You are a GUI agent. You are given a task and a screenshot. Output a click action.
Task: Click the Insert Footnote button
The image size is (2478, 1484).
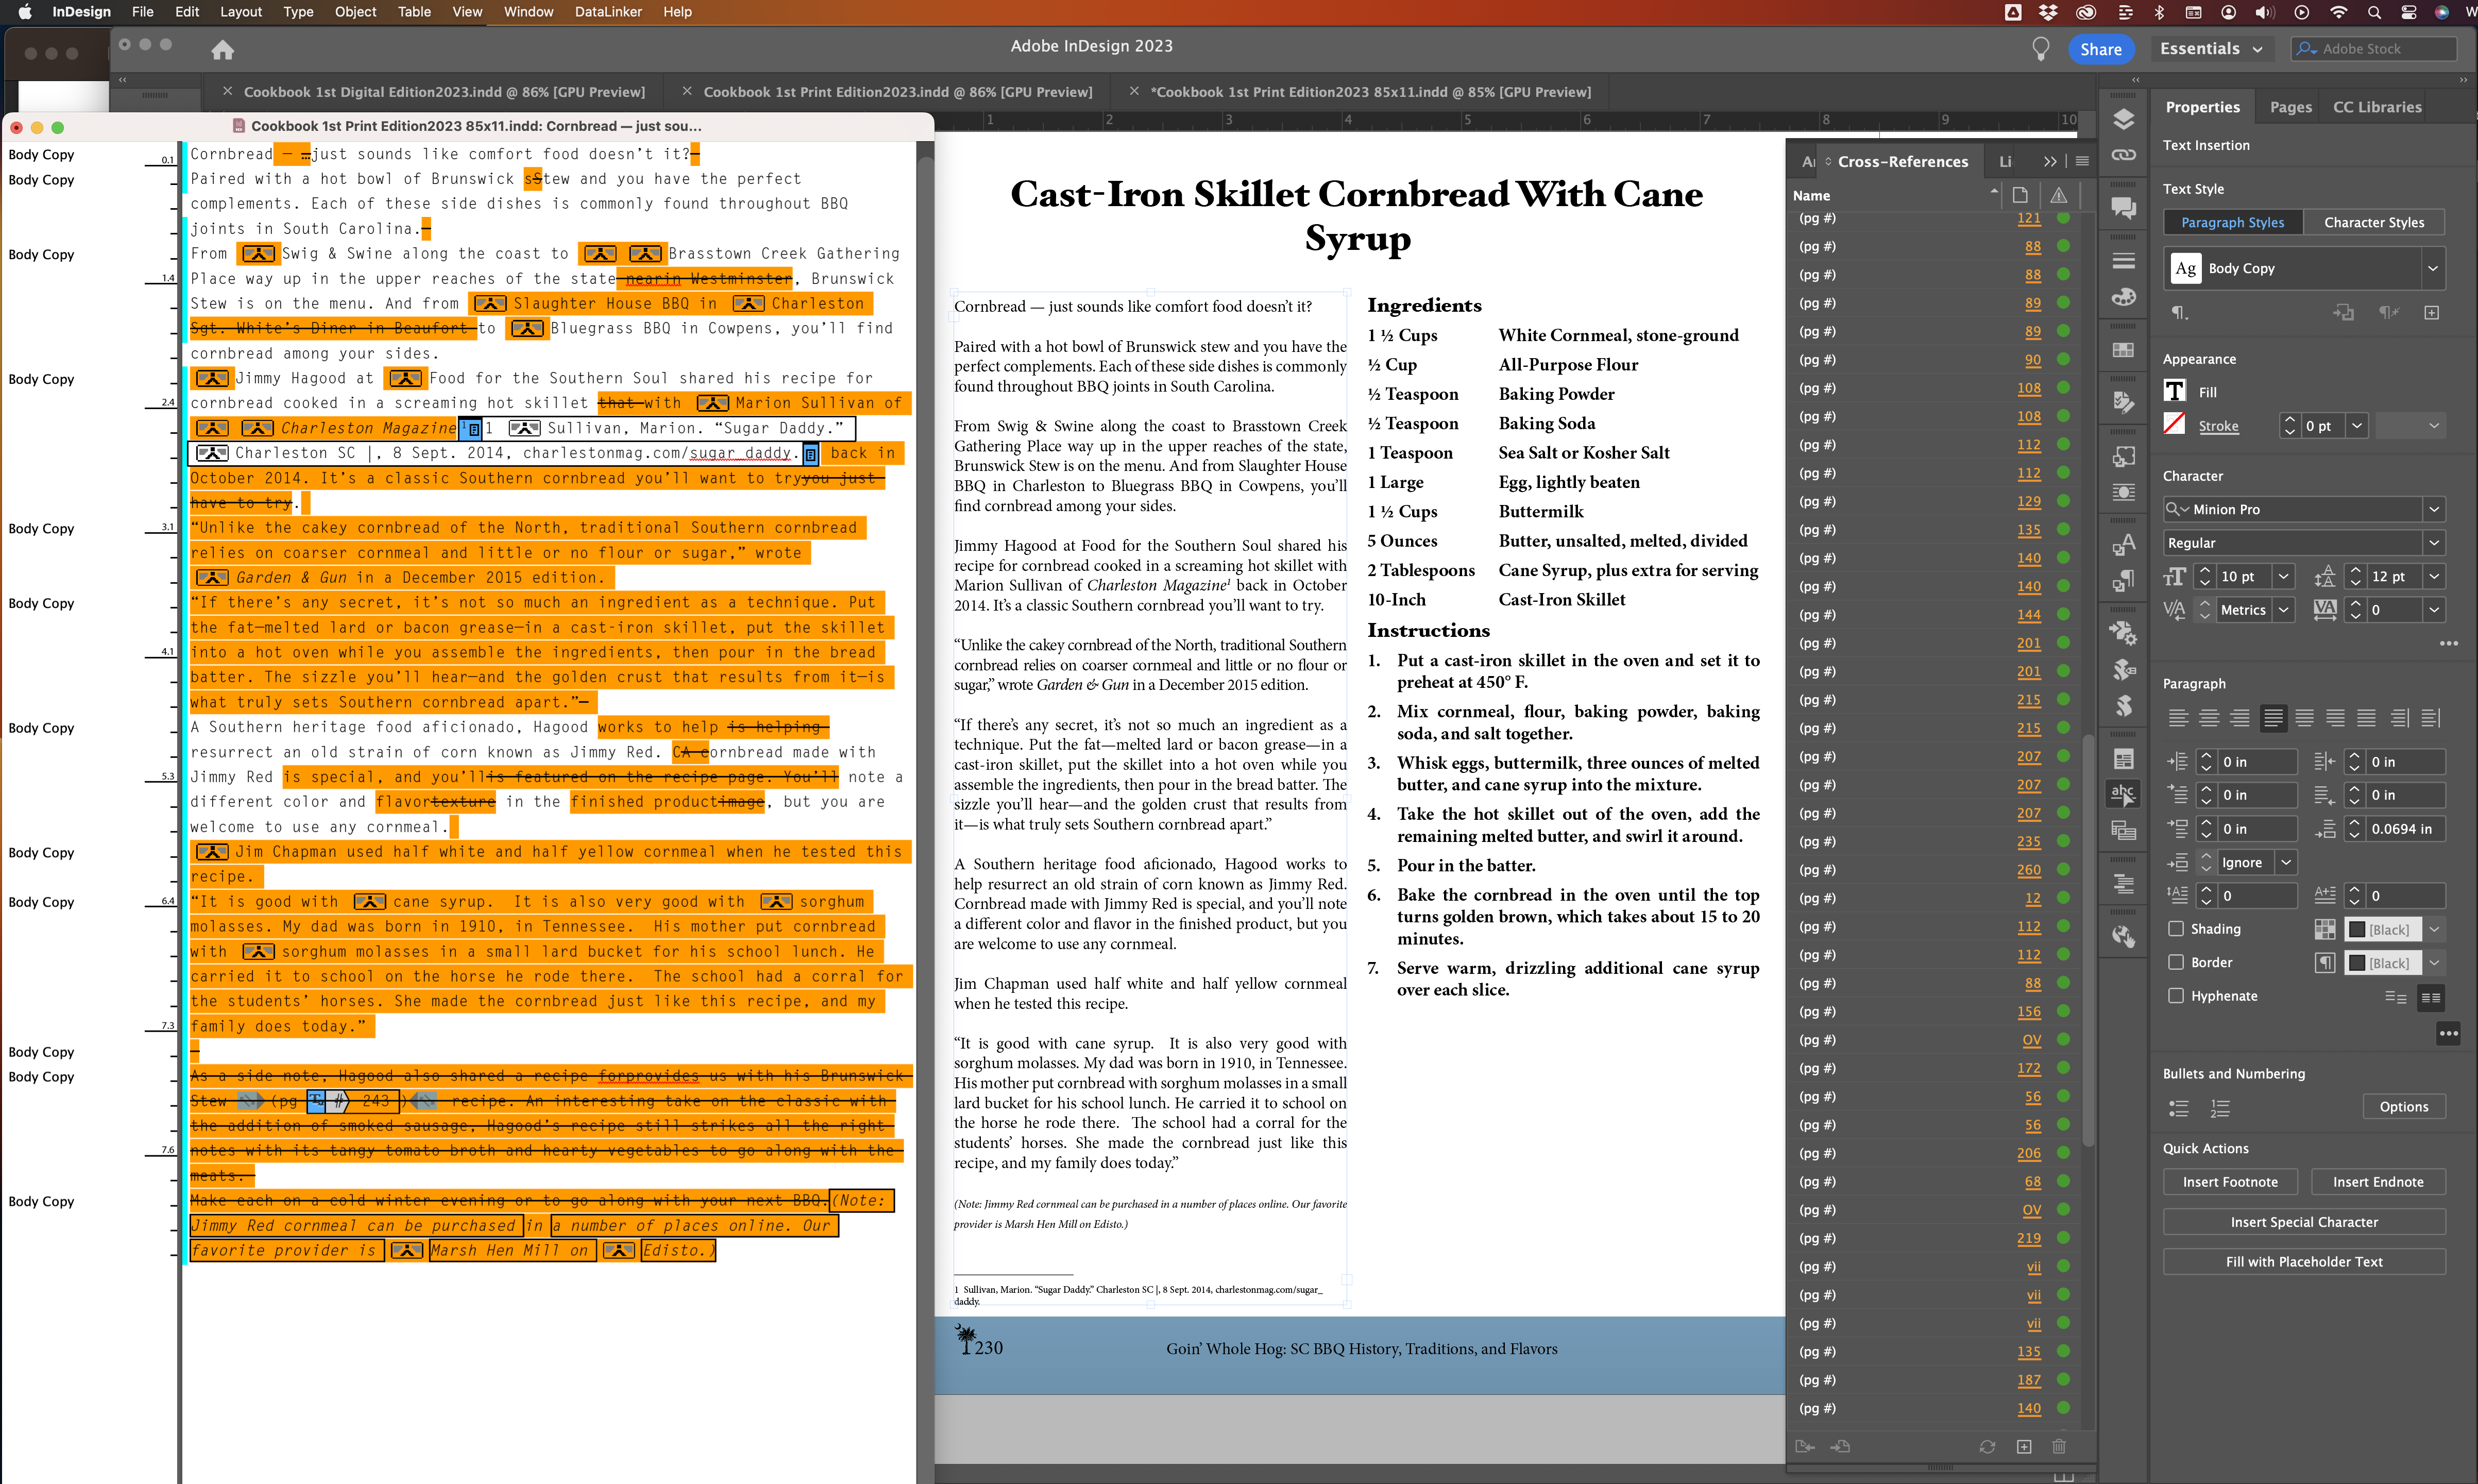point(2229,1181)
